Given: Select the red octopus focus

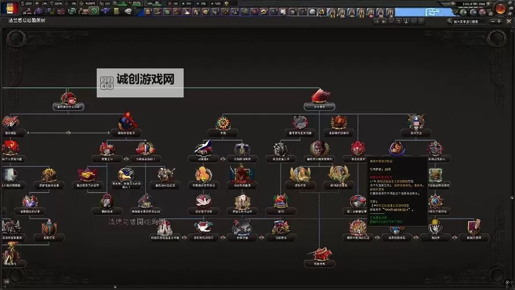Looking at the screenshot, I should [358, 151].
